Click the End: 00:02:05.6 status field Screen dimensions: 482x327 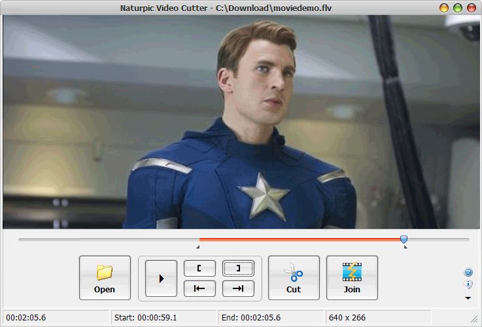[x=271, y=317]
